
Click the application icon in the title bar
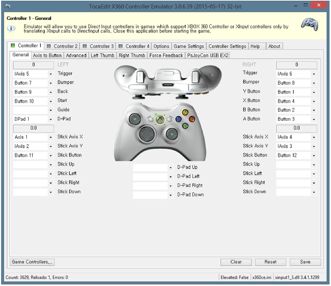pyautogui.click(x=8, y=6)
